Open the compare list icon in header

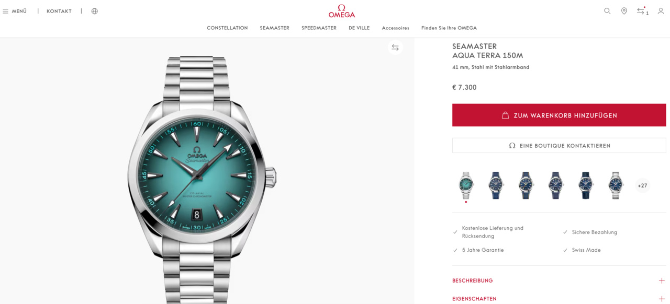tap(642, 11)
